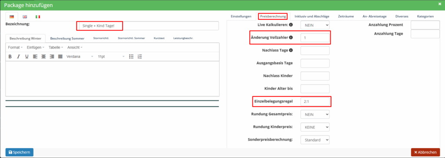Click the Nachlass Kinder input field
This screenshot has width=445, height=158.
click(x=315, y=76)
